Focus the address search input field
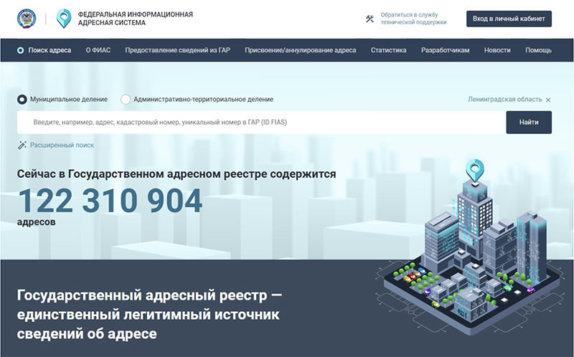This screenshot has height=357, width=574. click(261, 122)
